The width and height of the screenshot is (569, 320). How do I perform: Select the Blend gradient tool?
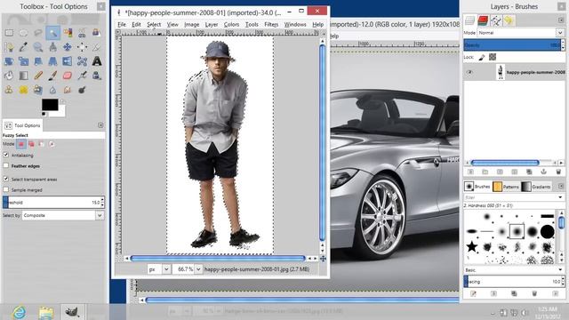pyautogui.click(x=24, y=76)
